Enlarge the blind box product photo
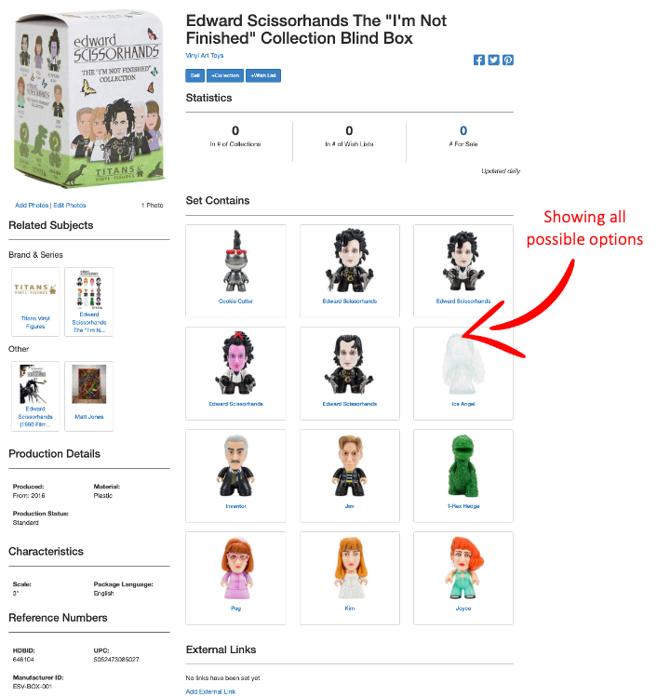Image resolution: width=657 pixels, height=696 pixels. 88,99
